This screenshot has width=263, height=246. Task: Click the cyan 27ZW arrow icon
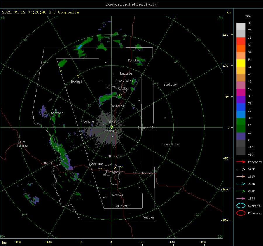click(241, 184)
